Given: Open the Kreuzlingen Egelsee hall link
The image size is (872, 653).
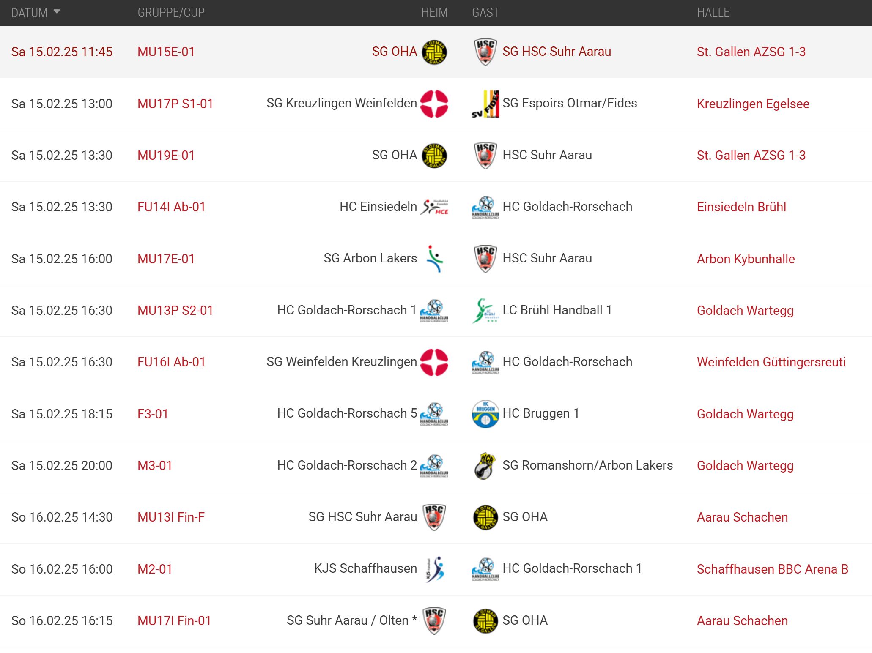Looking at the screenshot, I should (x=753, y=104).
